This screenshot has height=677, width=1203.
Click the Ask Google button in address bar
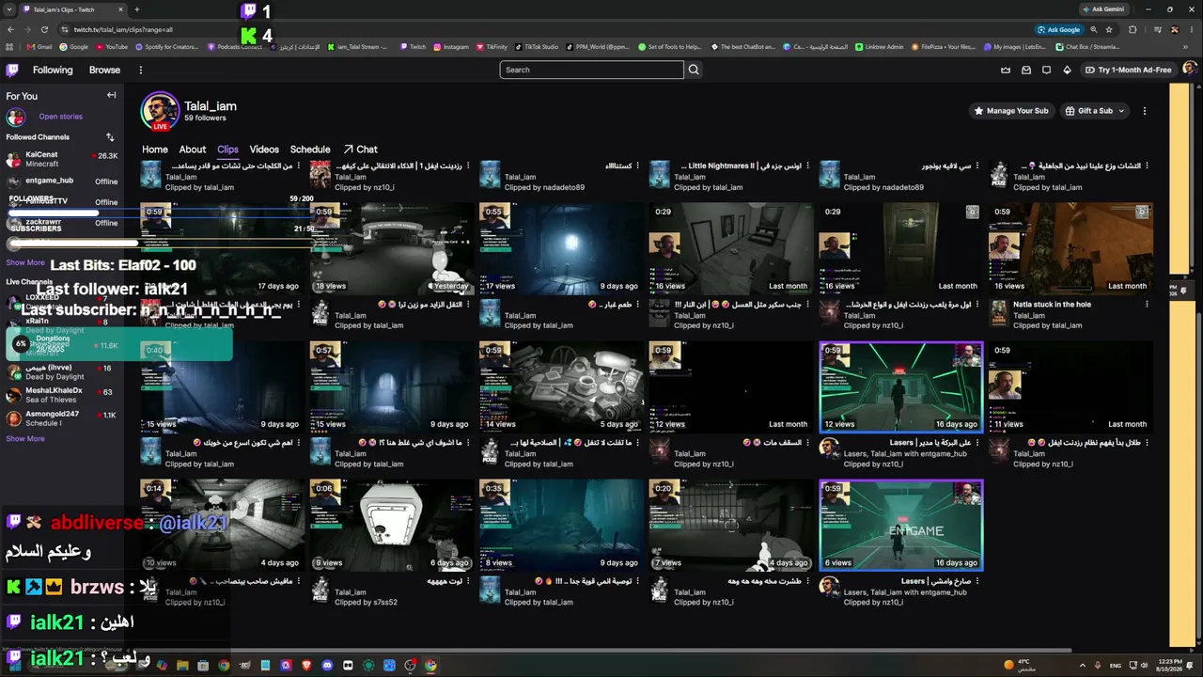point(1058,29)
